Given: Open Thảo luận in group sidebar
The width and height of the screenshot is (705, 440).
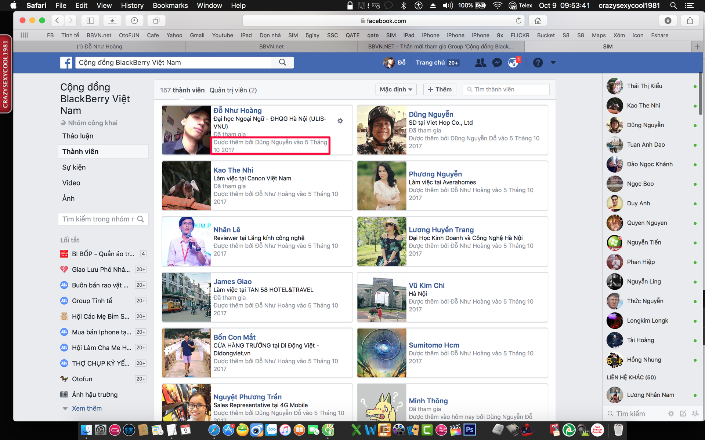Looking at the screenshot, I should pyautogui.click(x=78, y=136).
